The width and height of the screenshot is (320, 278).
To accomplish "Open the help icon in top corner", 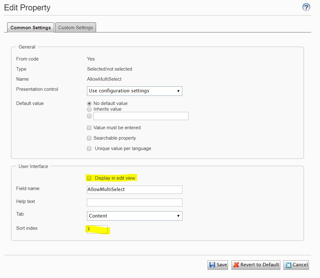I will click(306, 7).
